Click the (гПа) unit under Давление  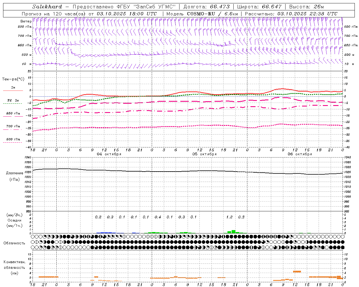[x=15, y=180]
